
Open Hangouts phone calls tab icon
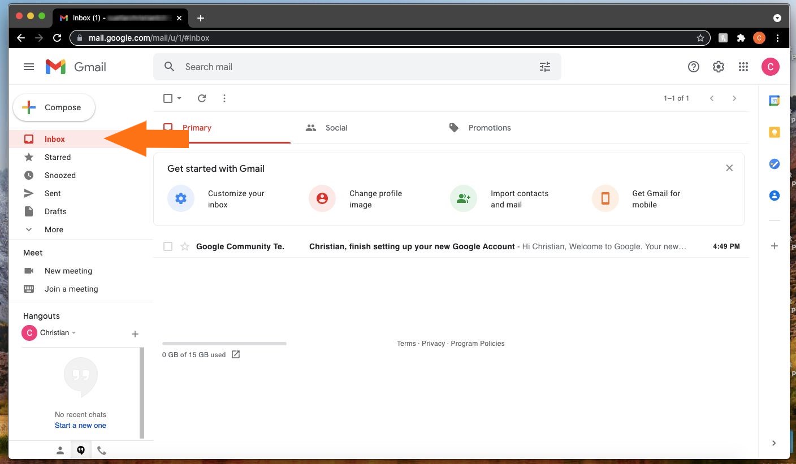click(102, 450)
